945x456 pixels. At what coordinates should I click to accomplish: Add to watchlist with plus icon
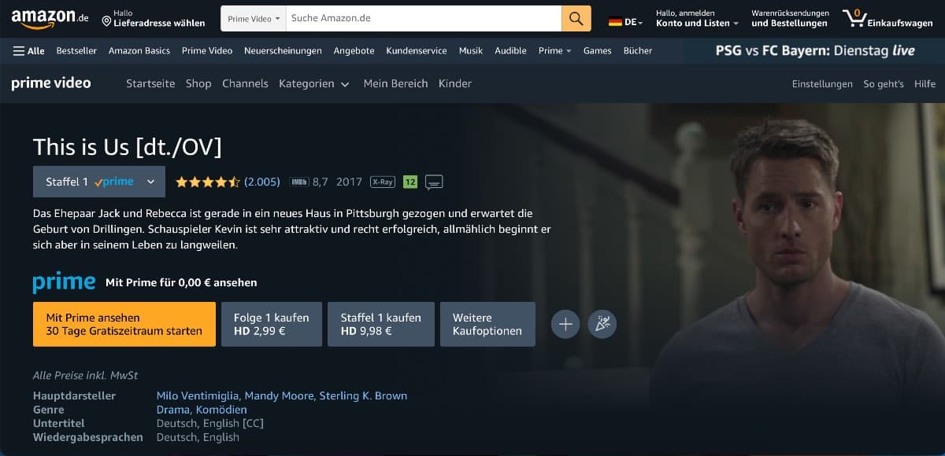(565, 324)
